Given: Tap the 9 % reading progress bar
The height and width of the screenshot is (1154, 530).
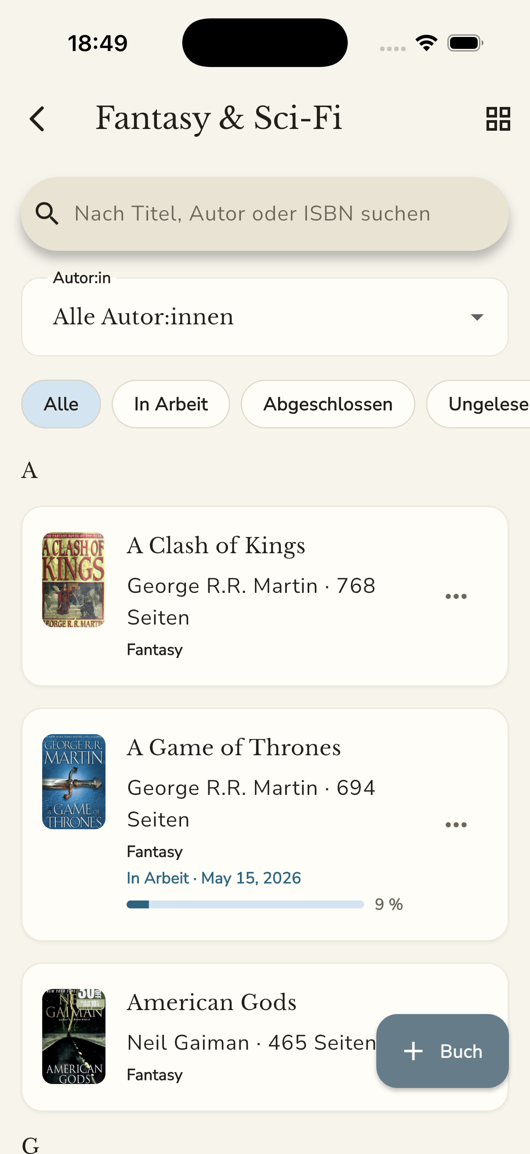Looking at the screenshot, I should (245, 904).
